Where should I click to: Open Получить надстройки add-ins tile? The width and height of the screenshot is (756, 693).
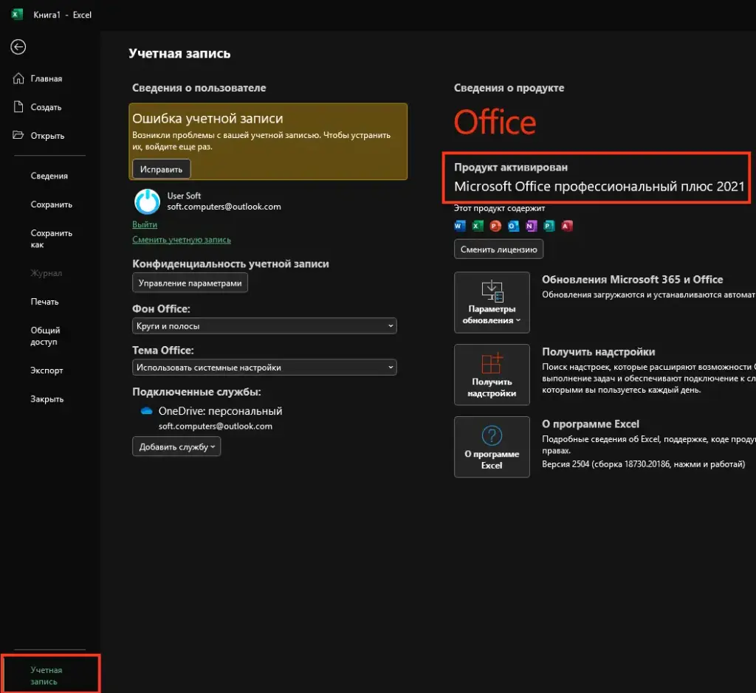point(492,374)
